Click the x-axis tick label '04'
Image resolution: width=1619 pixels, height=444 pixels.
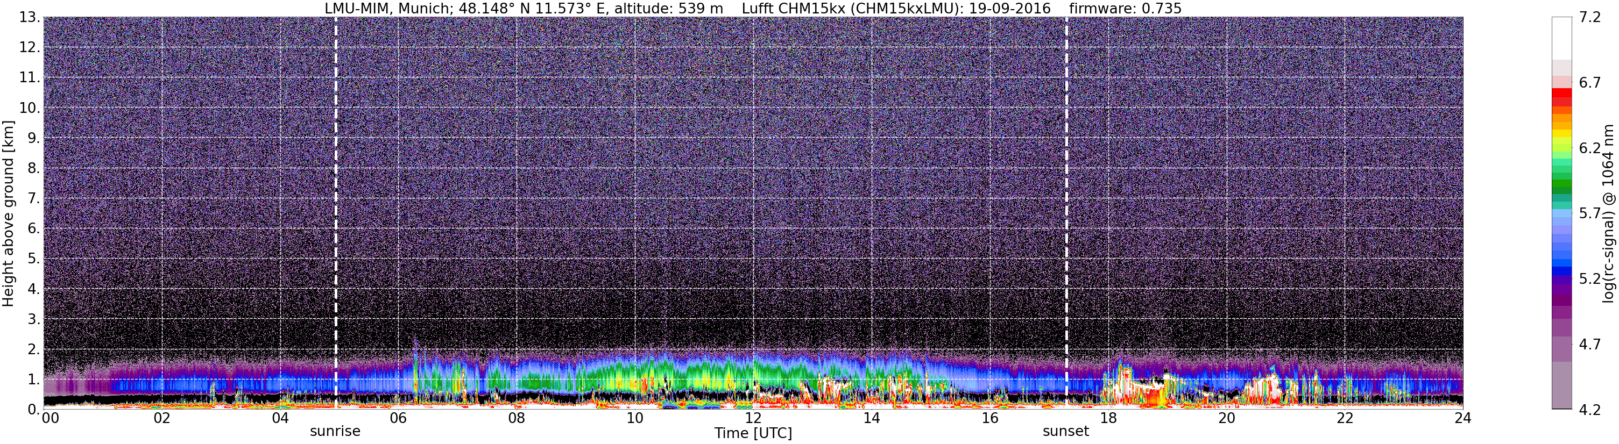click(x=280, y=418)
